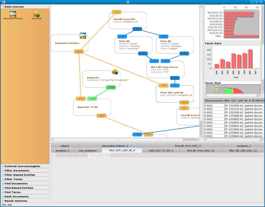The image size is (265, 207).
Task: Click the TYPE_SELECTION assignee_of field
Action: point(184,155)
